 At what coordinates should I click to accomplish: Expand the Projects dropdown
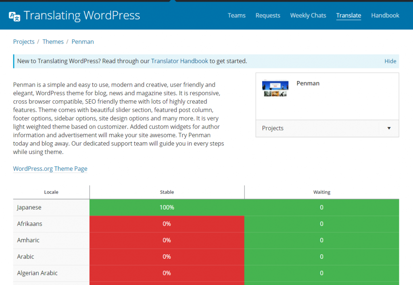(x=327, y=129)
